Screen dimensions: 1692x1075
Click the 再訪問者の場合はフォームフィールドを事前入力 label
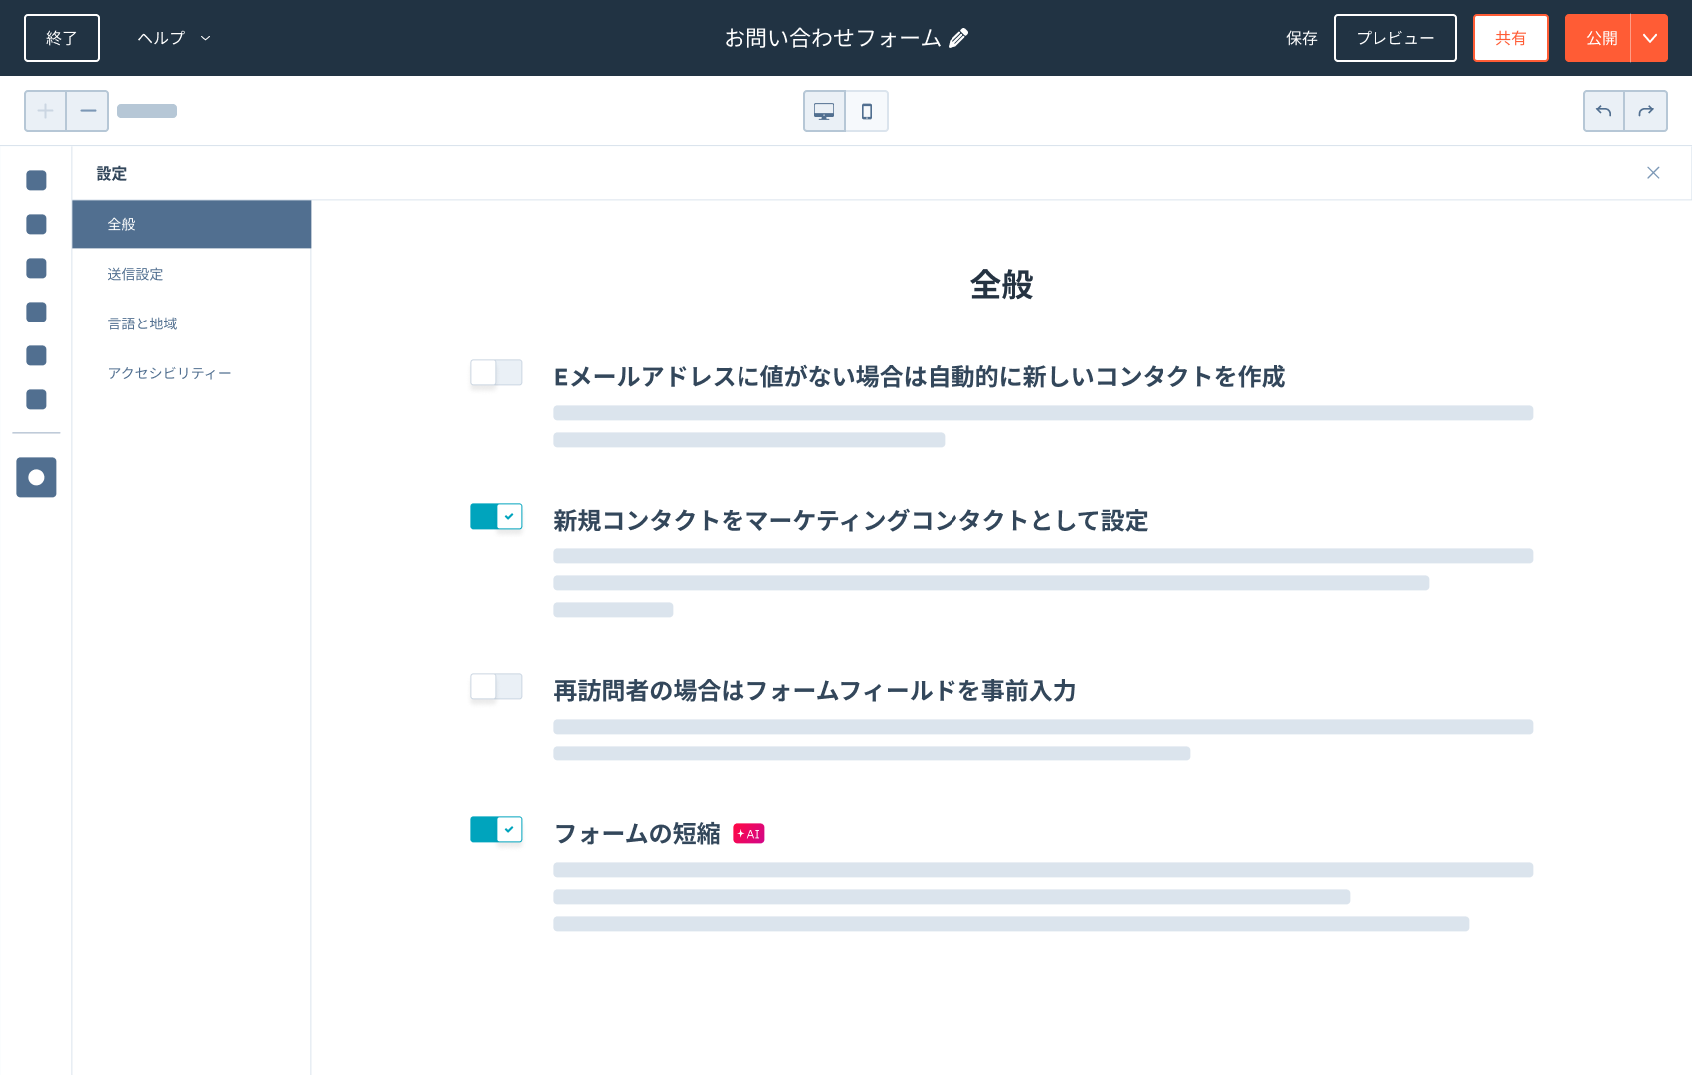(815, 691)
